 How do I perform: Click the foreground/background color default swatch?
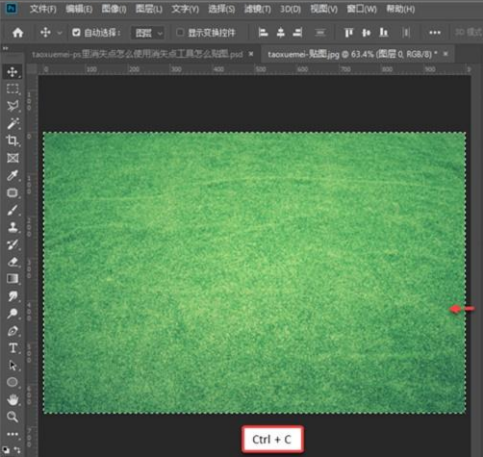6,449
